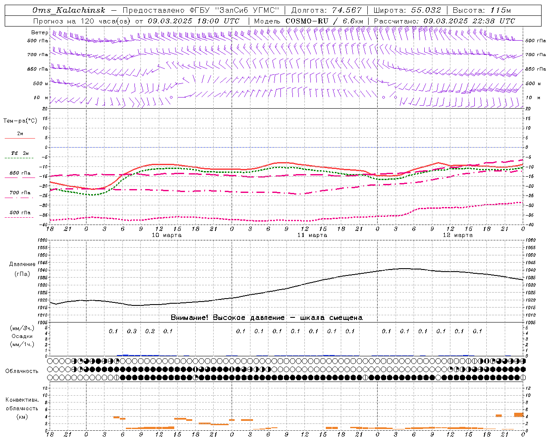Click the warning Внимание! Высокое давление — шкала смещена
The height and width of the screenshot is (438, 548).
(267, 318)
